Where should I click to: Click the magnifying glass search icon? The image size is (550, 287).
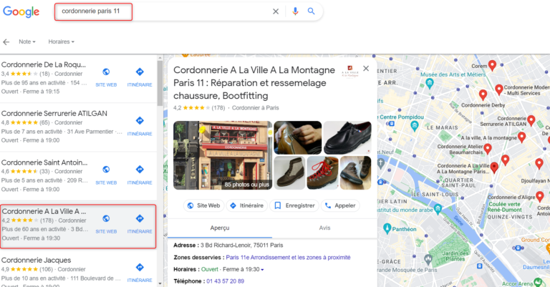(311, 11)
